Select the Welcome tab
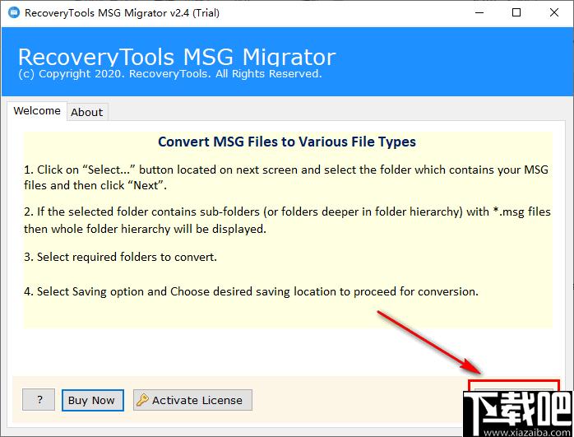574x437 pixels. [37, 110]
